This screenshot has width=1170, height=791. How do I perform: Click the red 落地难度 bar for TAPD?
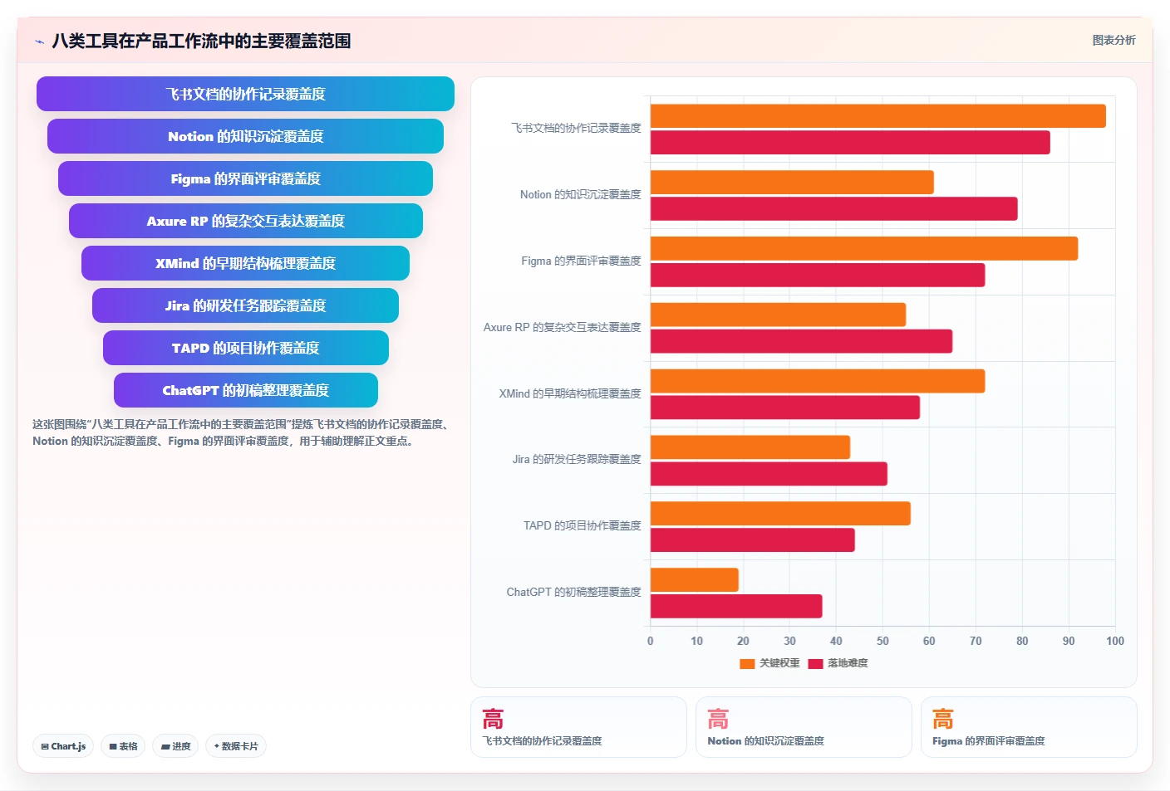(752, 540)
